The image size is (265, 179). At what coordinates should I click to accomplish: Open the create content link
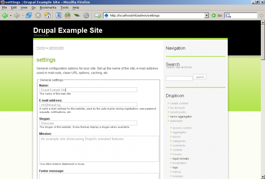pos(179,103)
